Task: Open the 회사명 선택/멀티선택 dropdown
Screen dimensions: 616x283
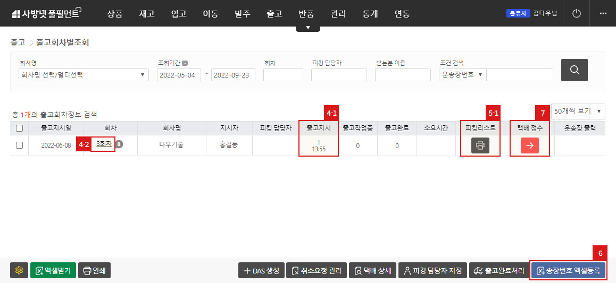Action: click(x=84, y=75)
